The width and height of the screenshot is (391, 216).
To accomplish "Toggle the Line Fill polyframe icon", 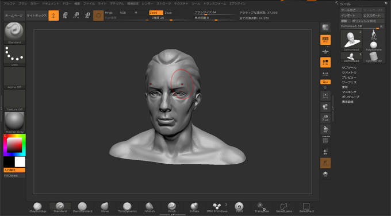I will [x=325, y=140].
